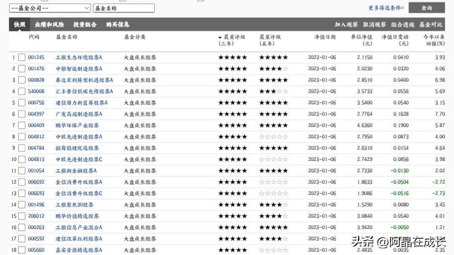Tick checkbox for fund 004813
Viewport: 454px width, 255px height.
click(x=22, y=159)
